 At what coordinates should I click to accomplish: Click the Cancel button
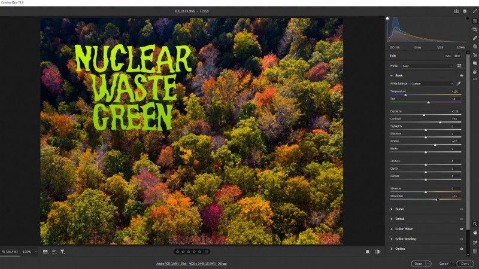[x=444, y=264]
